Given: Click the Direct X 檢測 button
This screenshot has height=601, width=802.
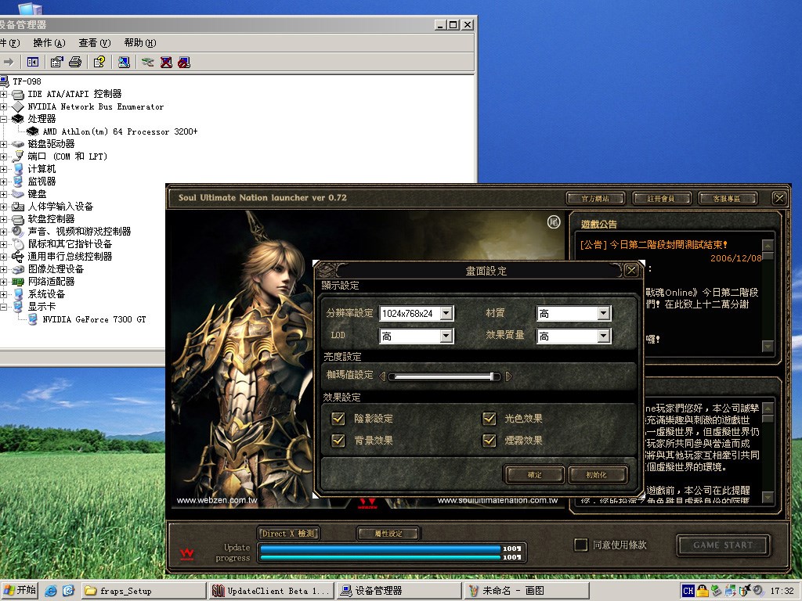Looking at the screenshot, I should pyautogui.click(x=289, y=534).
